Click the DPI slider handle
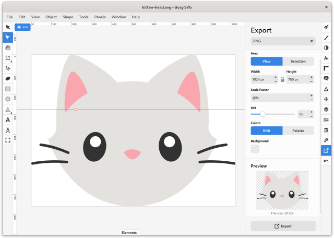This screenshot has width=334, height=238. pyautogui.click(x=263, y=114)
